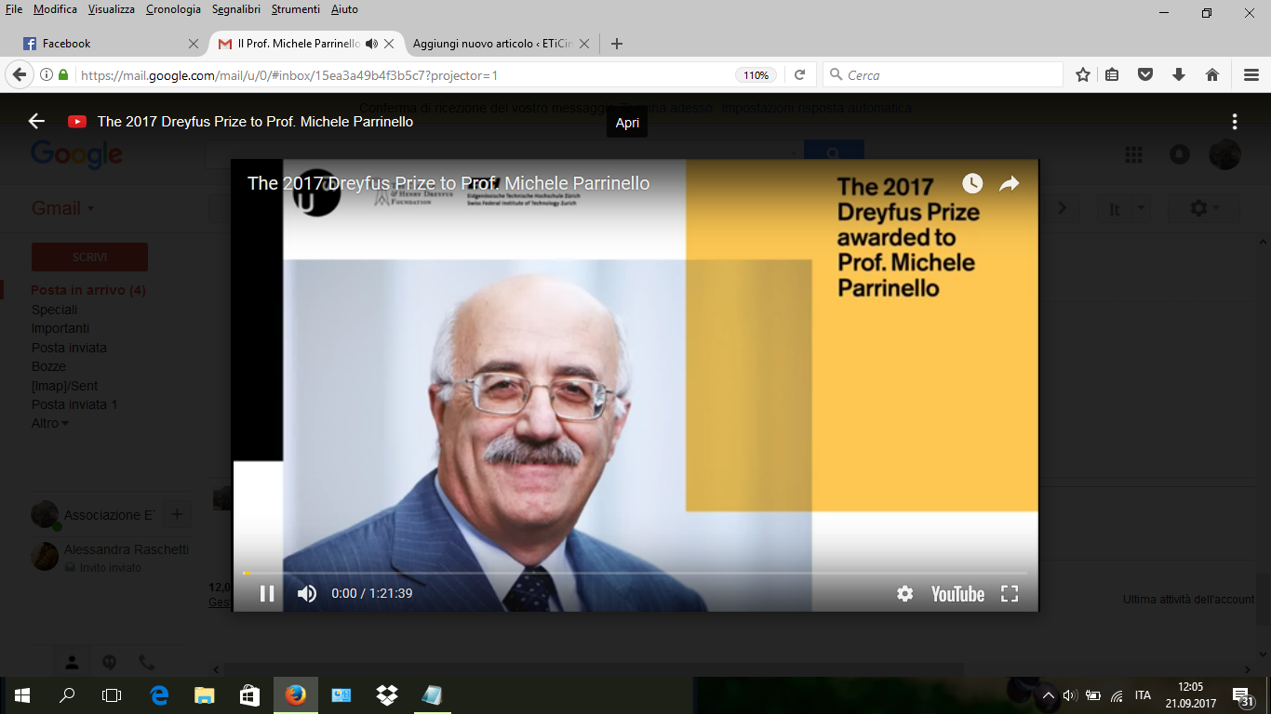
Task: Click the tray volume icon
Action: point(1070,695)
